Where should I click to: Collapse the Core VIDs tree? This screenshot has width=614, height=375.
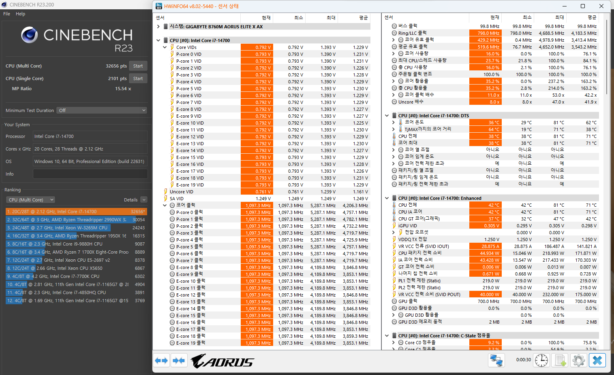pyautogui.click(x=165, y=47)
